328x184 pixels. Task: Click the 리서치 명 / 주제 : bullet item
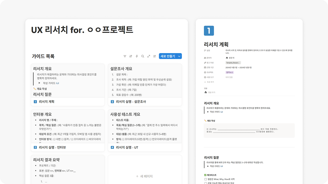tap(48, 120)
